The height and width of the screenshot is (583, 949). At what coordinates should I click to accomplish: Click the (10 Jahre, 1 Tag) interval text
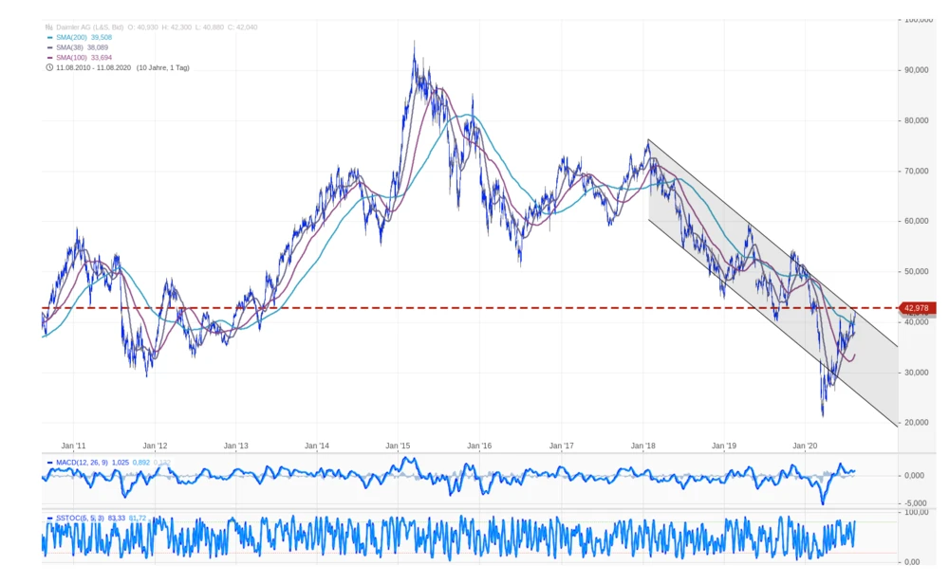pyautogui.click(x=162, y=67)
